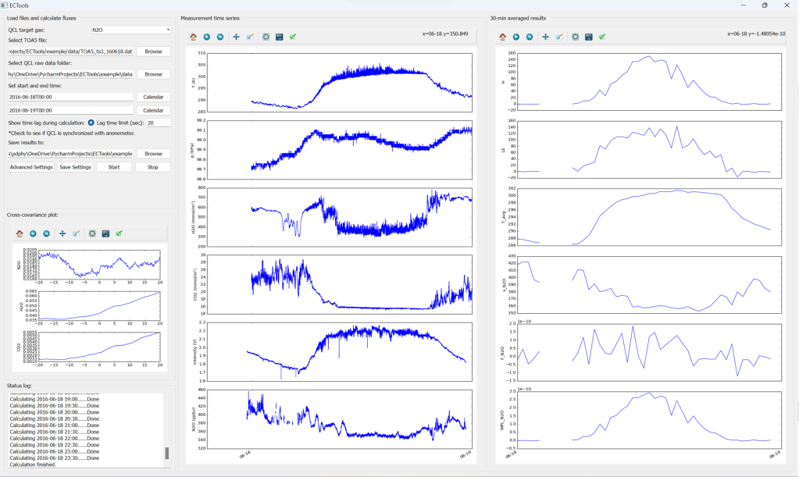Go forward a view in Cross-covariance plot toolbar
Image resolution: width=799 pixels, height=477 pixels.
pyautogui.click(x=46, y=233)
